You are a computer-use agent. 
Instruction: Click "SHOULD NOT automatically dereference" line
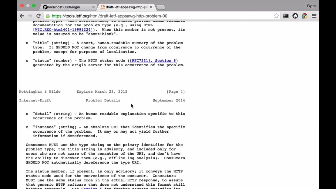coord(84,162)
